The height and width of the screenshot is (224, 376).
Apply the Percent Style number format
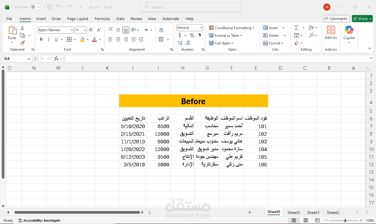tap(192, 35)
